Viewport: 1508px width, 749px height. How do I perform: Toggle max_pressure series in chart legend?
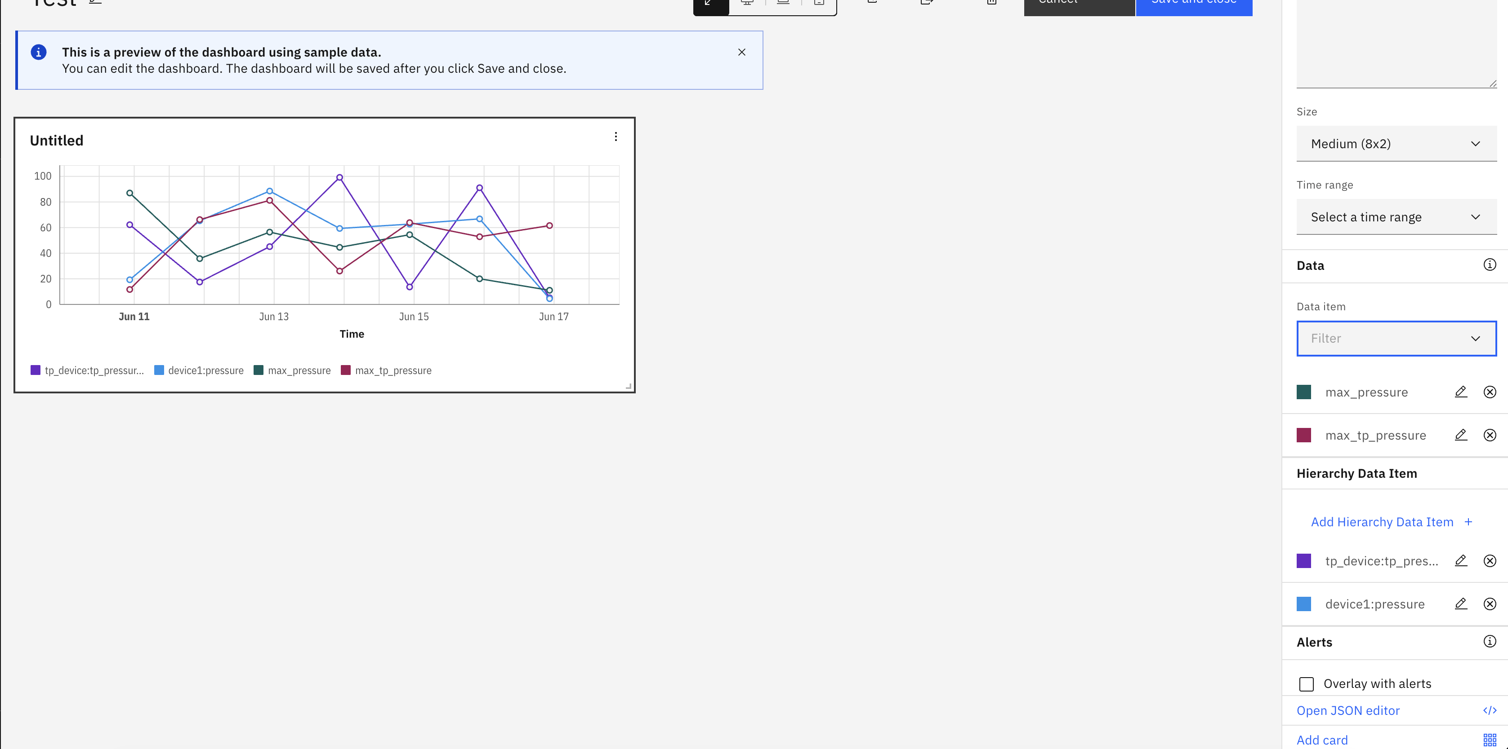click(x=292, y=370)
